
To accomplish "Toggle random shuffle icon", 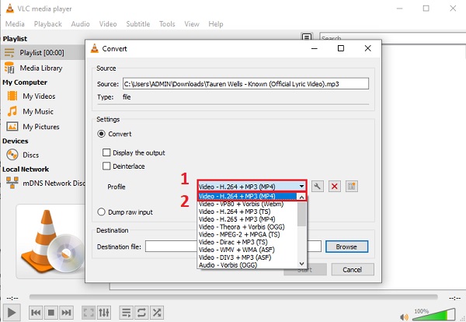I will [x=157, y=313].
